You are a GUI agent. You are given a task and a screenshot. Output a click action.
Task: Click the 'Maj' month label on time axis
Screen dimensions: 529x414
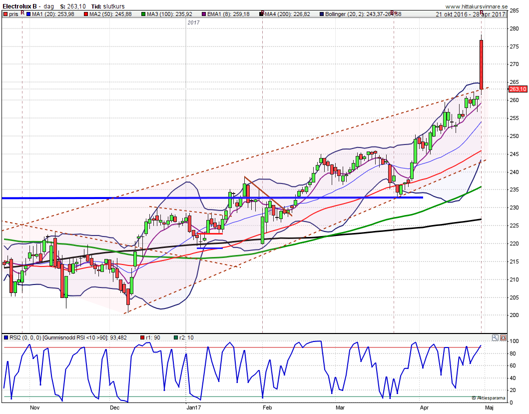489,407
